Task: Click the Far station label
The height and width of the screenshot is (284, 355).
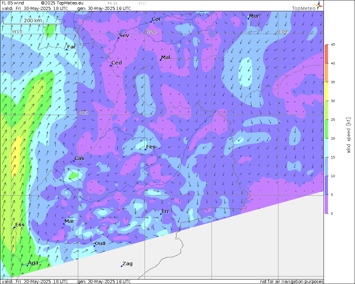Action: pos(71,47)
